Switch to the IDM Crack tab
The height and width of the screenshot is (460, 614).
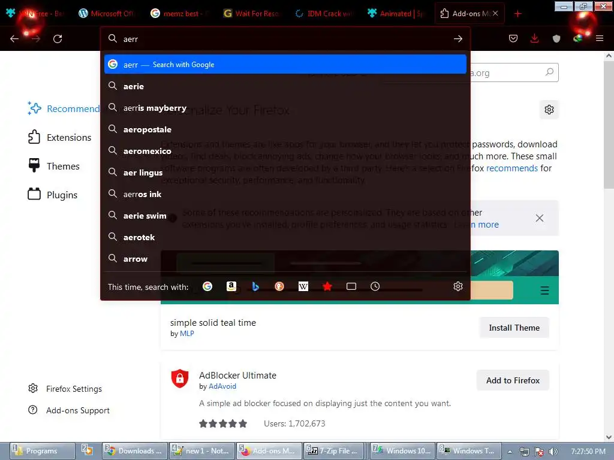pos(323,14)
